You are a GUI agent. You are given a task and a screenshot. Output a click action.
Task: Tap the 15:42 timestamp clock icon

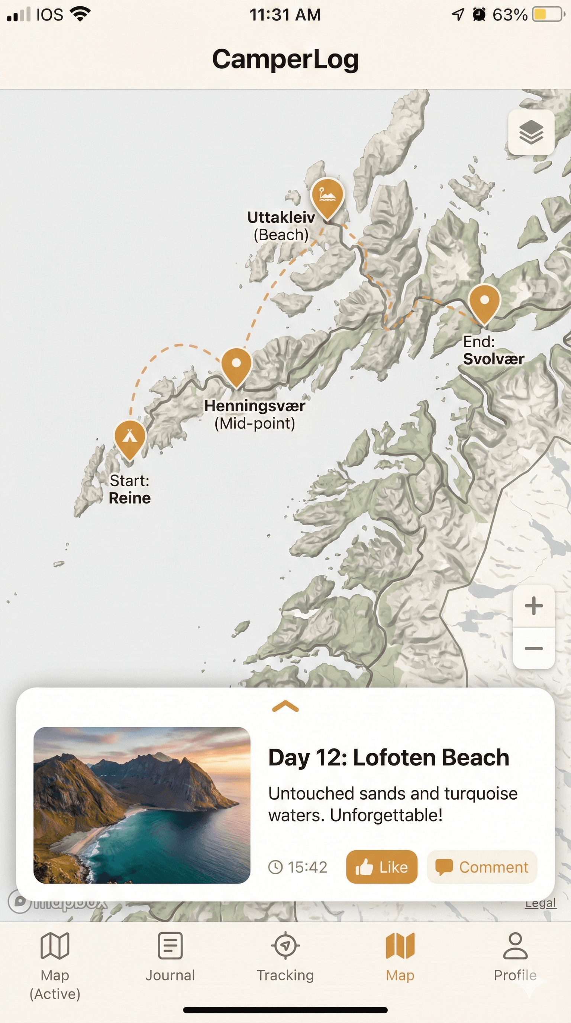(x=275, y=867)
